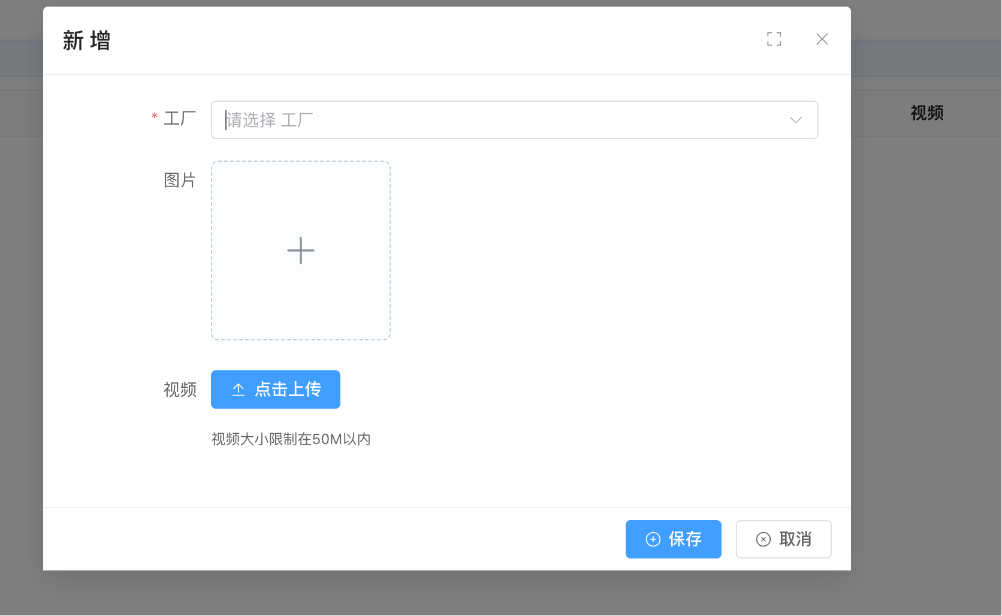Close the 新增 dialog with the X icon
1002x616 pixels.
(x=822, y=39)
